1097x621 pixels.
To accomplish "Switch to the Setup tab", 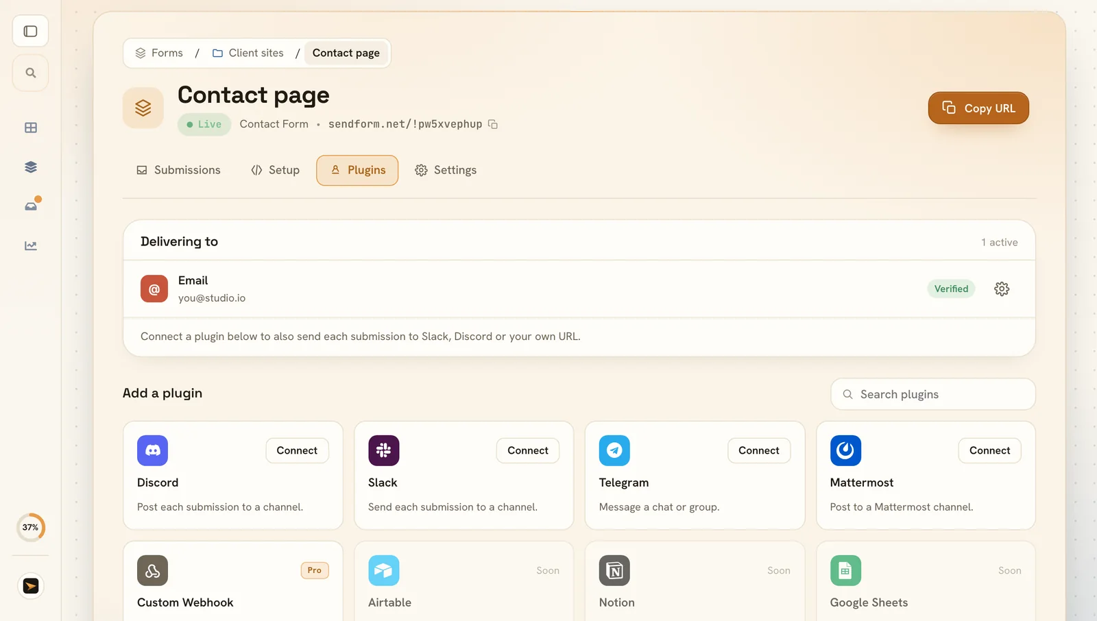I will tap(275, 170).
